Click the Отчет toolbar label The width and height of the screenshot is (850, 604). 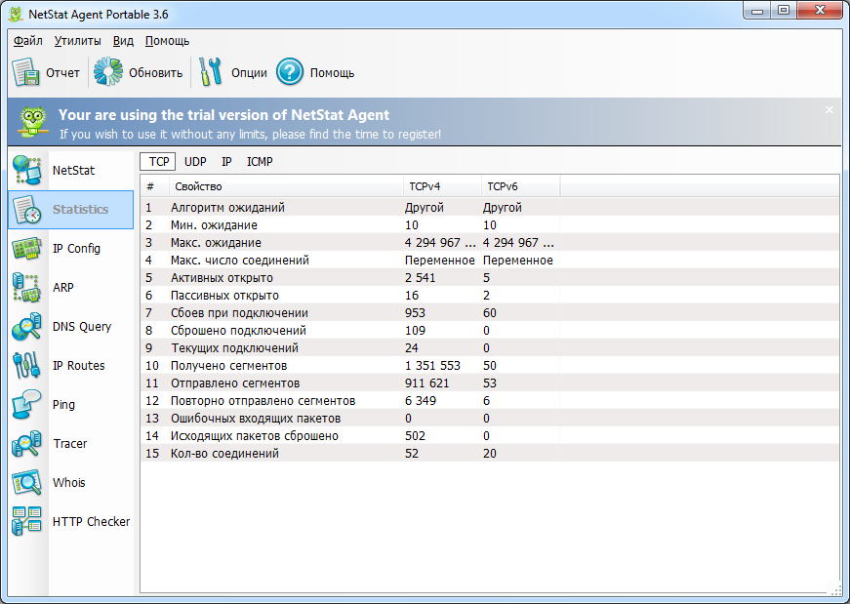point(62,72)
